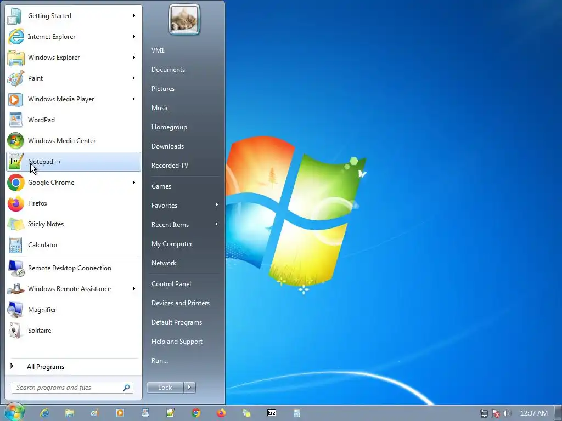This screenshot has width=562, height=421.
Task: Launch Firefox from the Start menu
Action: (74, 203)
